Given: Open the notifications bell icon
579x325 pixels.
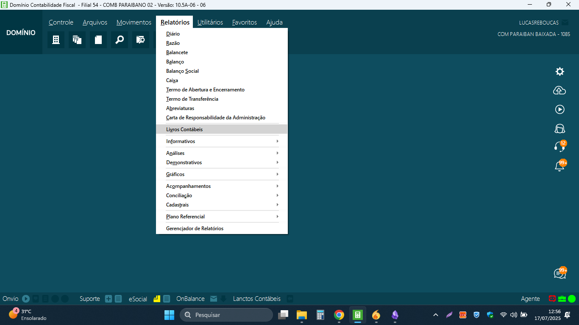Looking at the screenshot, I should pos(560,166).
